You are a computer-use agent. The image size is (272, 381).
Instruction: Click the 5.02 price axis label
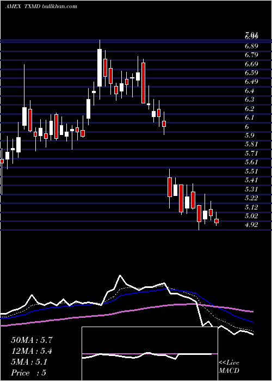[x=251, y=216]
